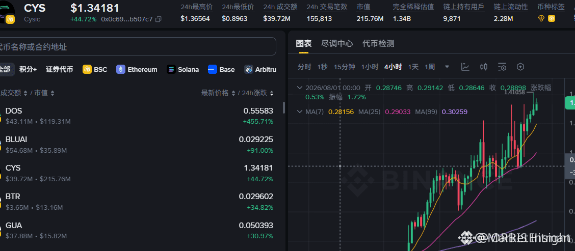The height and width of the screenshot is (251, 575).
Task: Sort list by 最新价格 arrows
Action: click(x=233, y=93)
